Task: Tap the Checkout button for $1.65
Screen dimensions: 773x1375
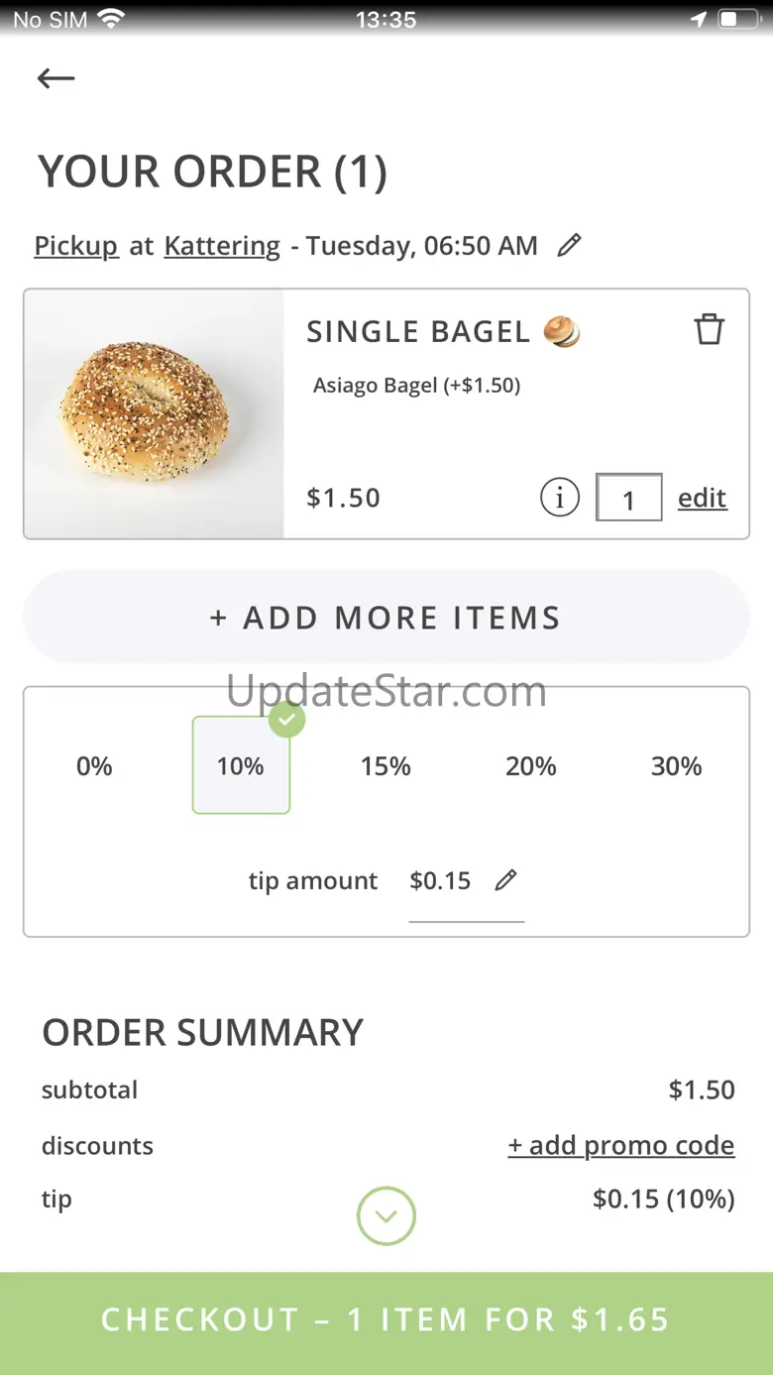Action: click(386, 1320)
